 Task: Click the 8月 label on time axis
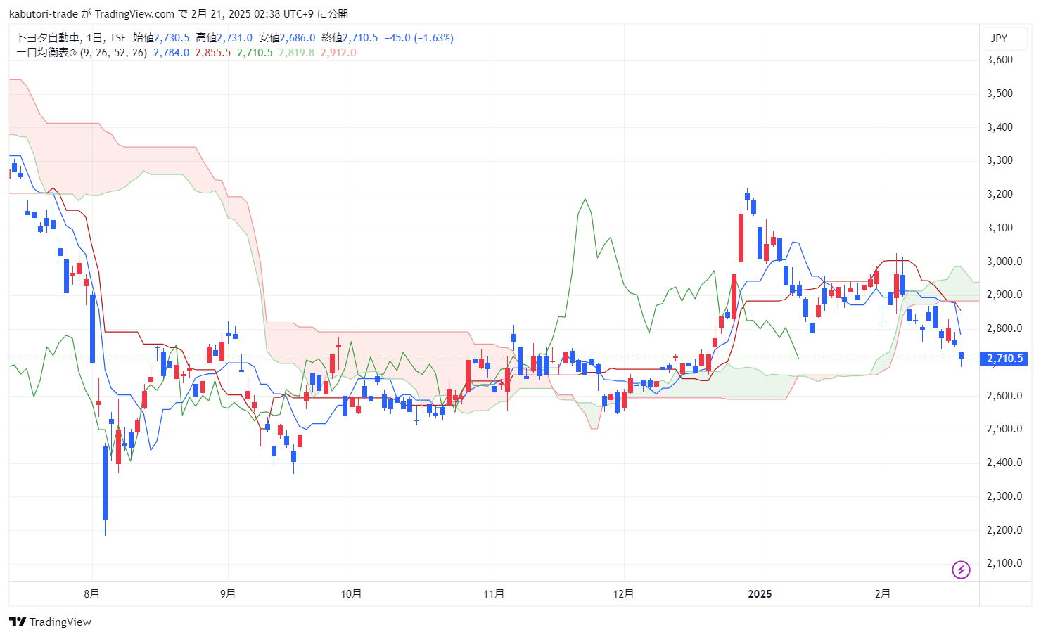91,594
